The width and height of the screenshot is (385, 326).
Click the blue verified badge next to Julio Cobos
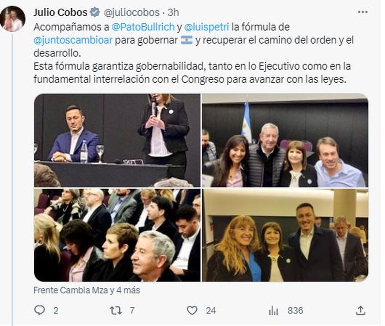[94, 13]
